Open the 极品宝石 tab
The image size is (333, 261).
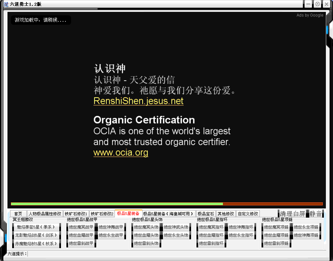(x=206, y=214)
